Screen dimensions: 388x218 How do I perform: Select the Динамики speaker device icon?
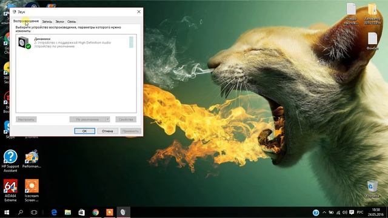pyautogui.click(x=24, y=42)
